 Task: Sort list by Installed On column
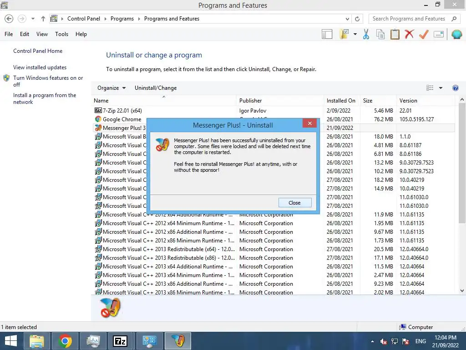341,101
